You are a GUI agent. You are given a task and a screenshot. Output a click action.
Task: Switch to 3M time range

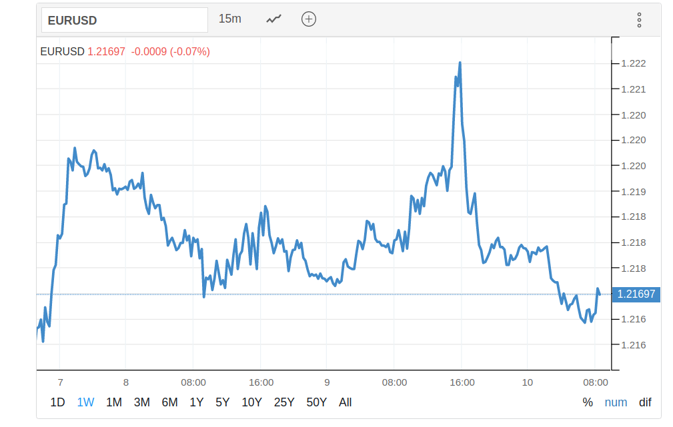click(141, 402)
